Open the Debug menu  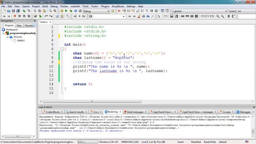pyautogui.click(x=54, y=6)
